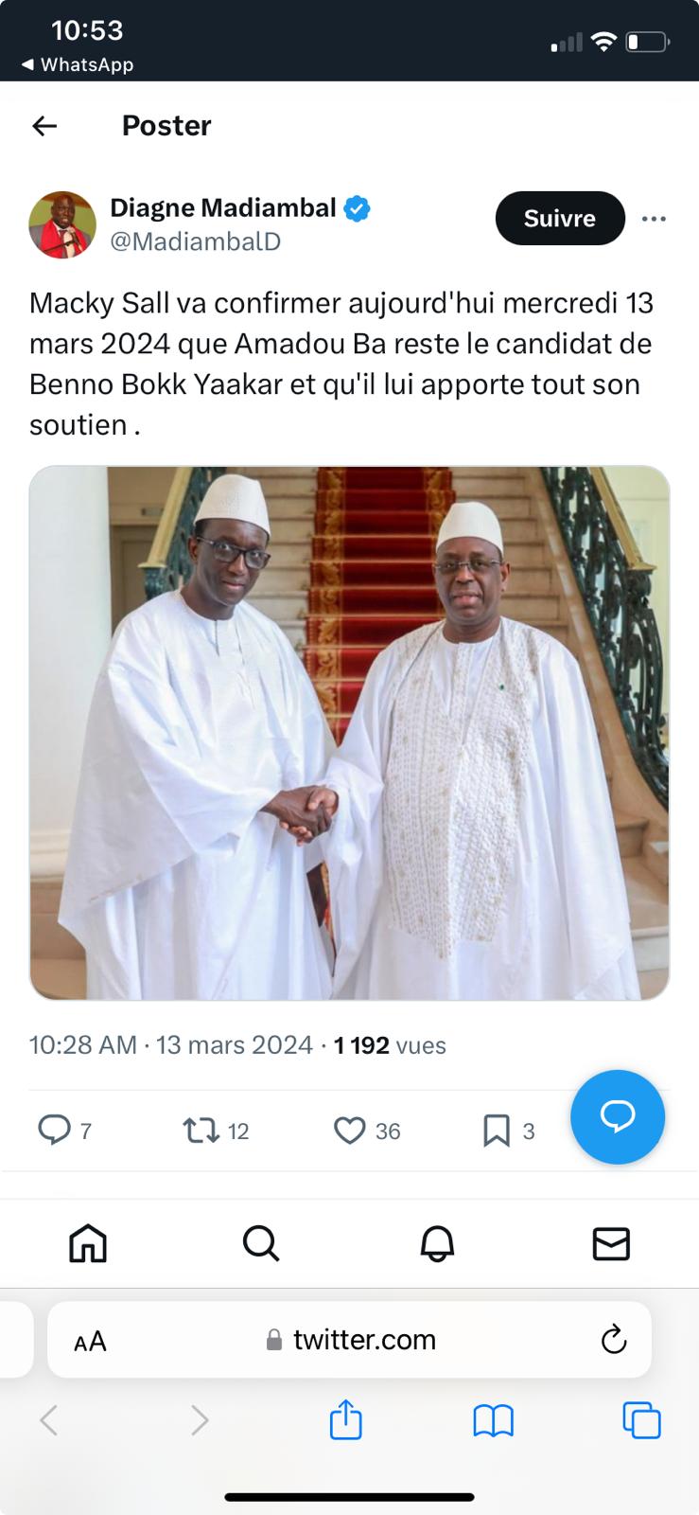Show Safari open tabs overview
Image resolution: width=699 pixels, height=1515 pixels.
[641, 1420]
